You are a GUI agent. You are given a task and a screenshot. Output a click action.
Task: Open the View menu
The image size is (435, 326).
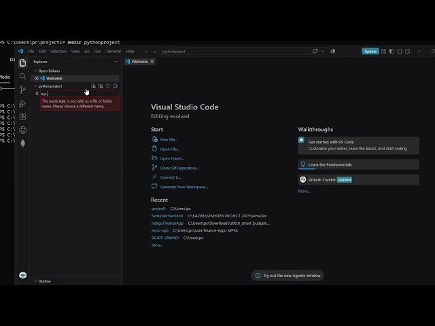[x=75, y=52]
